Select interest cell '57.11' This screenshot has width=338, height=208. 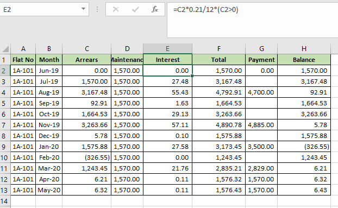[x=167, y=125]
